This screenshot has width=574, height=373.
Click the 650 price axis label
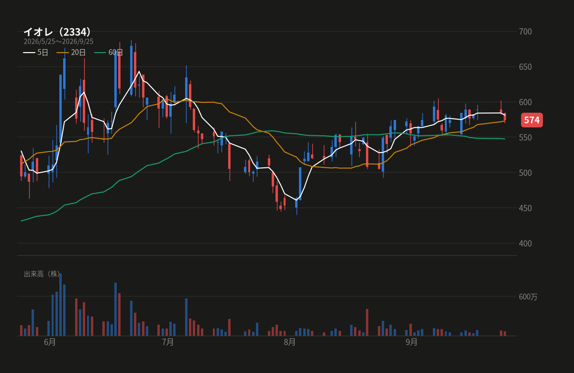[x=525, y=67]
